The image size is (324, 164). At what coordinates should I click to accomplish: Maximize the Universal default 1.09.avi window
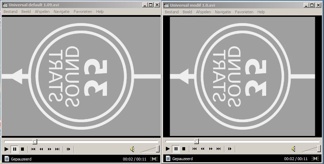pyautogui.click(x=151, y=5)
